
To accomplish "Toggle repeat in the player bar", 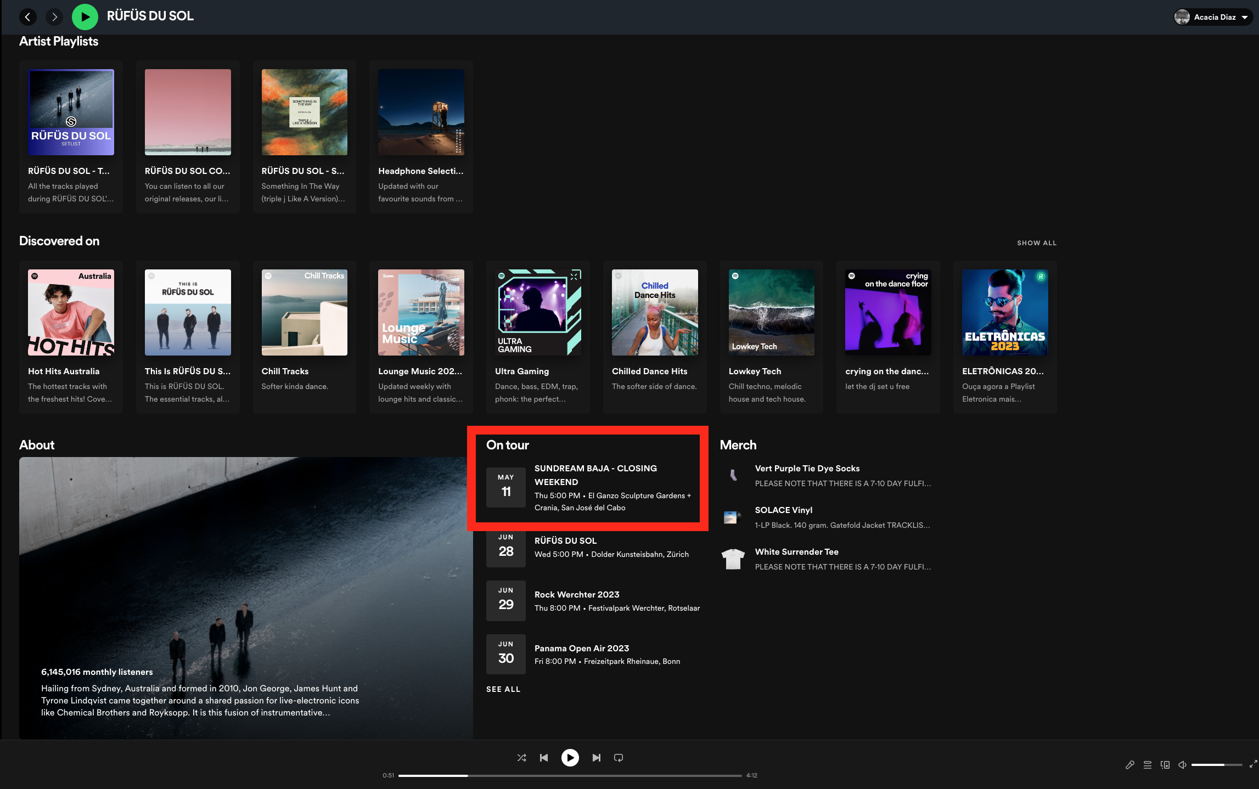I will pyautogui.click(x=619, y=758).
